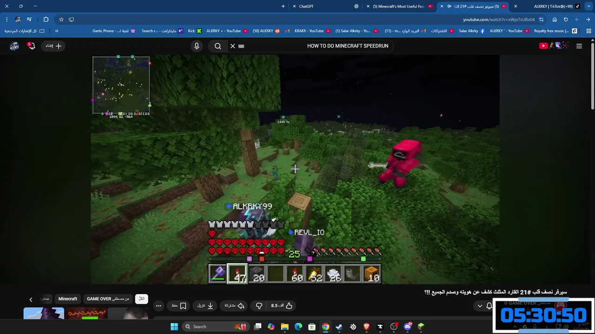Like the video with thumbs up
Viewport: 595px width, 334px height.
tap(282, 306)
